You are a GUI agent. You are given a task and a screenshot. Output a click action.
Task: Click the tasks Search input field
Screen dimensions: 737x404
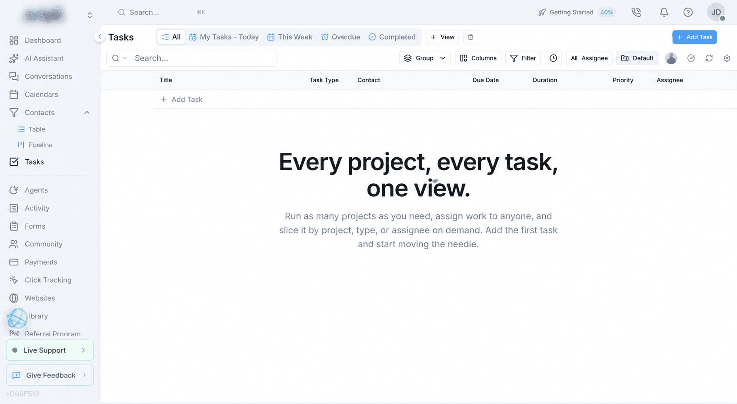(x=192, y=58)
